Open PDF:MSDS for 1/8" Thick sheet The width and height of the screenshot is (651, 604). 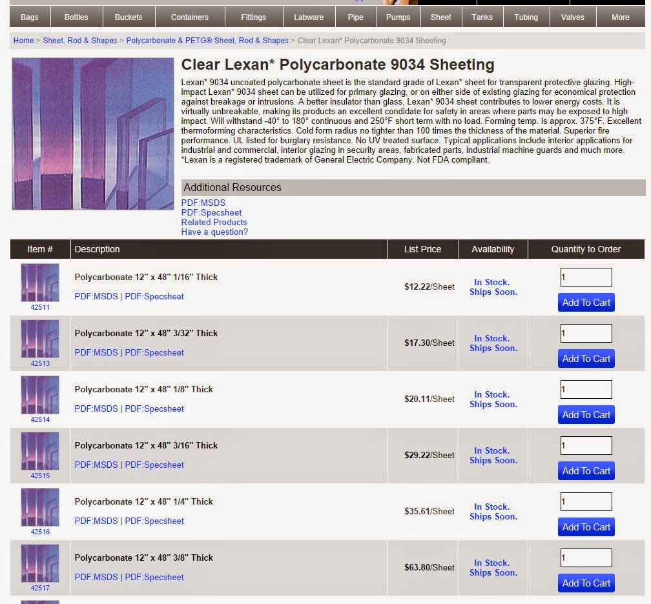(x=96, y=408)
